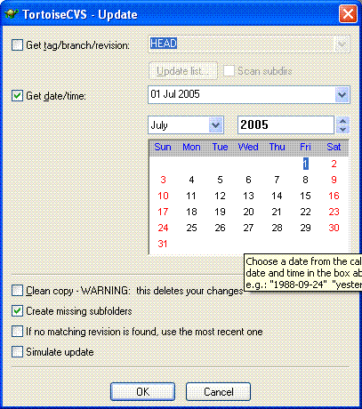Close the TortoiseCVS Update dialog
362x409 pixels.
(x=348, y=13)
